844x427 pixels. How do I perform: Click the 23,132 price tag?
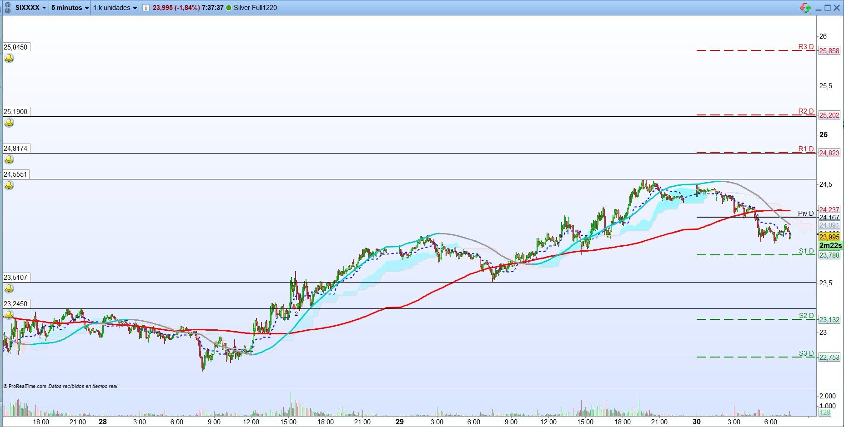pyautogui.click(x=829, y=320)
